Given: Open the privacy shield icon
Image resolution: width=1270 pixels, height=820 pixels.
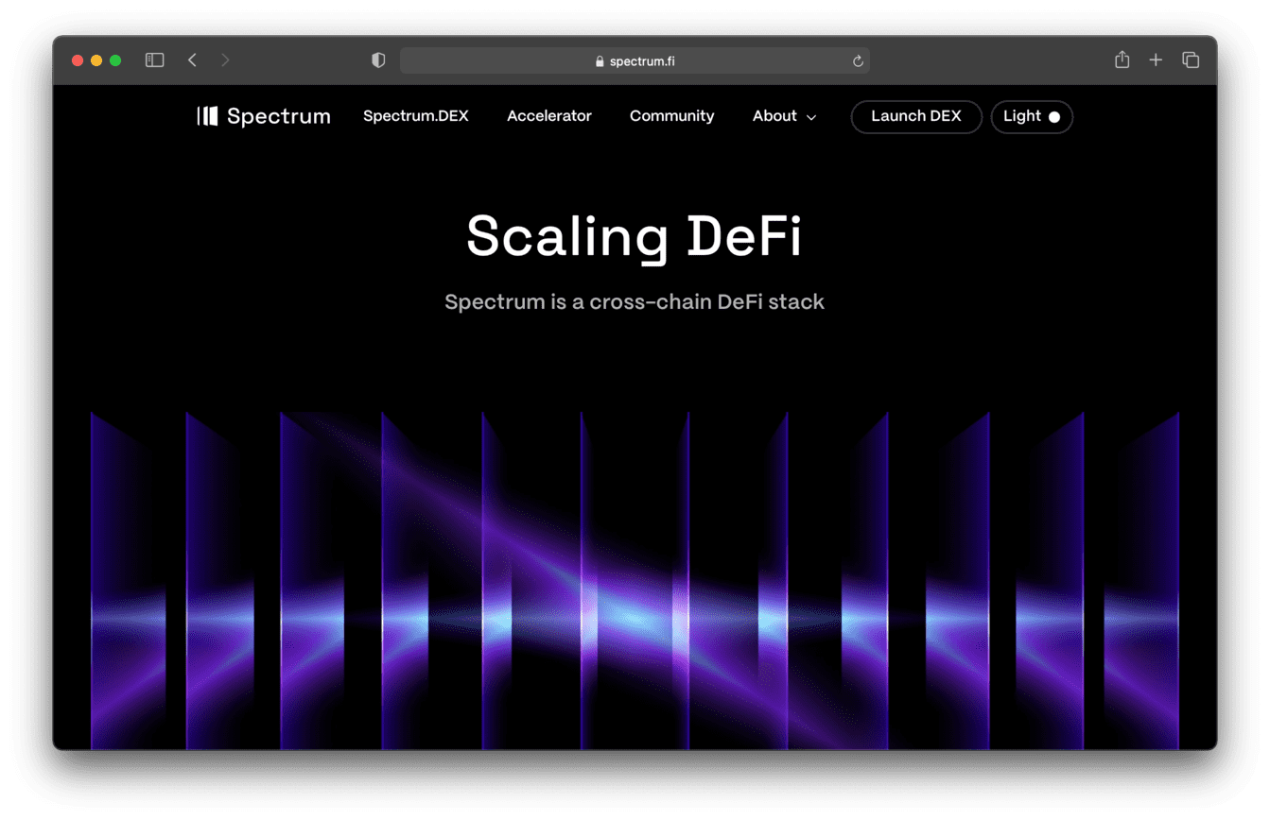Looking at the screenshot, I should point(378,60).
